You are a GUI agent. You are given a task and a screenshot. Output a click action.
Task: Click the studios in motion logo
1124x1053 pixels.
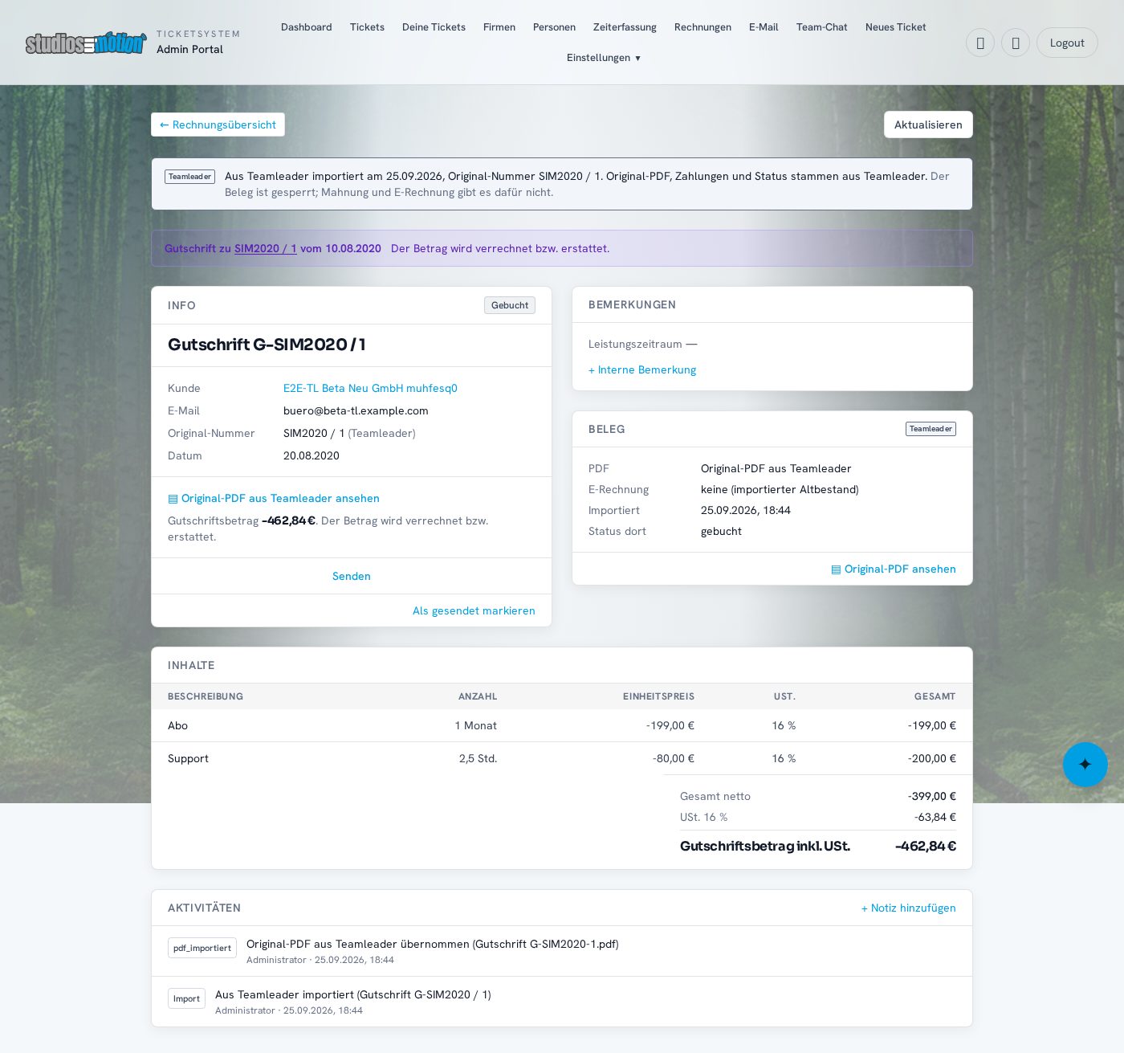point(86,43)
